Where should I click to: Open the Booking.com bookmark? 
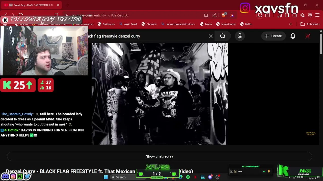(106, 24)
